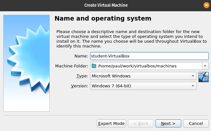211x131 pixels.
Task: Close the Create Virtual Machine dialog
Action: click(x=206, y=5)
